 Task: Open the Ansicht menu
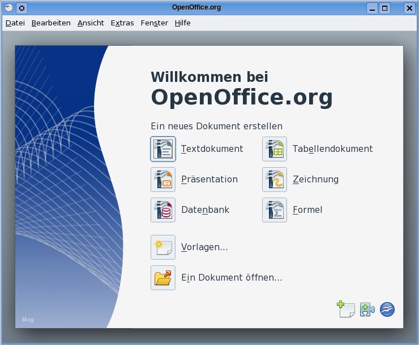(x=91, y=23)
